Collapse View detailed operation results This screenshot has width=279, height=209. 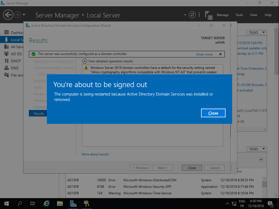pos(84,61)
